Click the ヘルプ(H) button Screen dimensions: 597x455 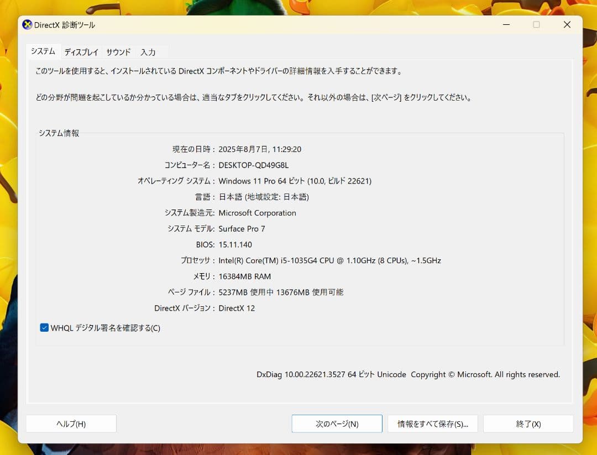(71, 423)
